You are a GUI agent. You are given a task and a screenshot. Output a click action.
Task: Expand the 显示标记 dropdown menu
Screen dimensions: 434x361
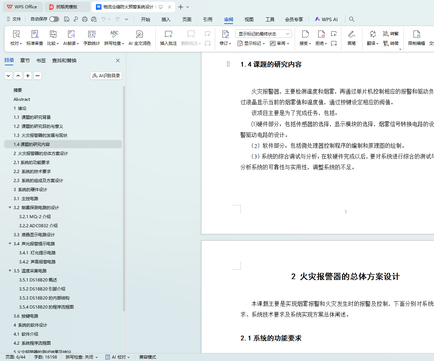[x=251, y=43]
